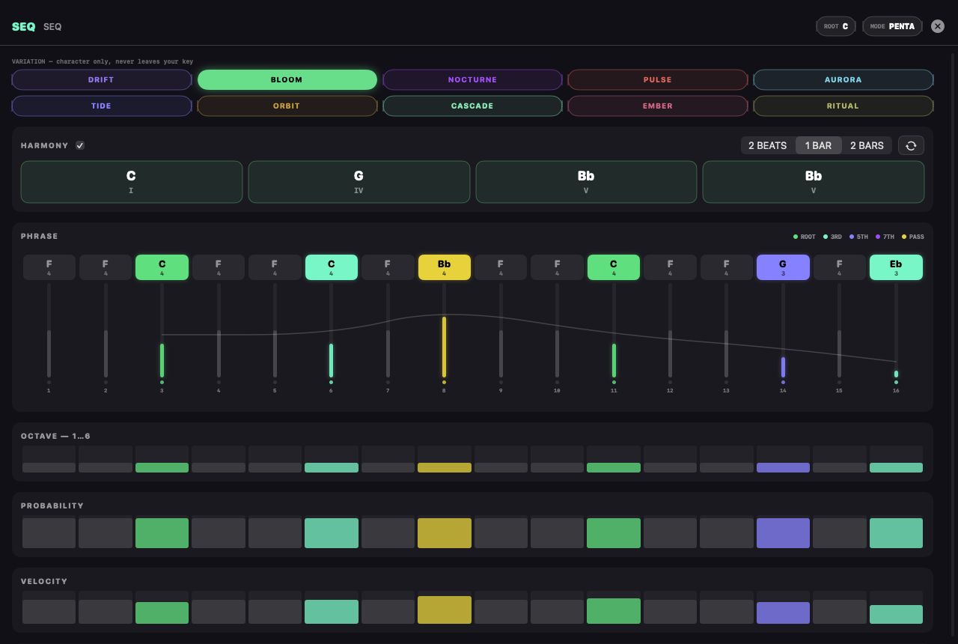
Task: Click the 3RD legend dot
Action: [x=826, y=237]
